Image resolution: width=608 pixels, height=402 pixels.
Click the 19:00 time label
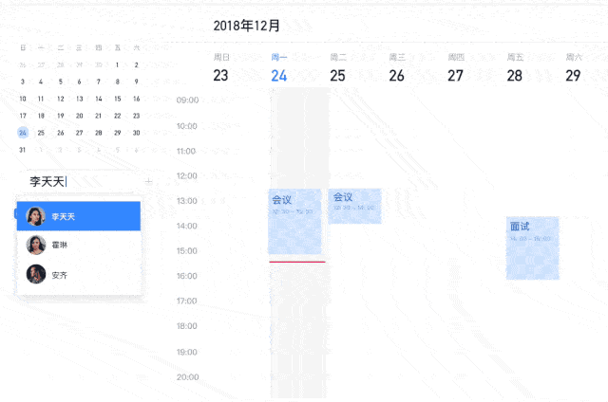pyautogui.click(x=187, y=353)
